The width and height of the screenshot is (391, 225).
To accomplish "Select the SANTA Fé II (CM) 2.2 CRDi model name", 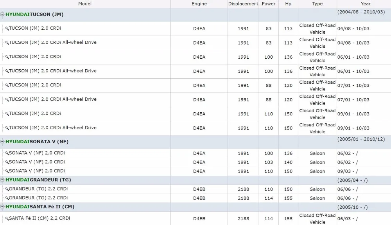I will pyautogui.click(x=39, y=218).
